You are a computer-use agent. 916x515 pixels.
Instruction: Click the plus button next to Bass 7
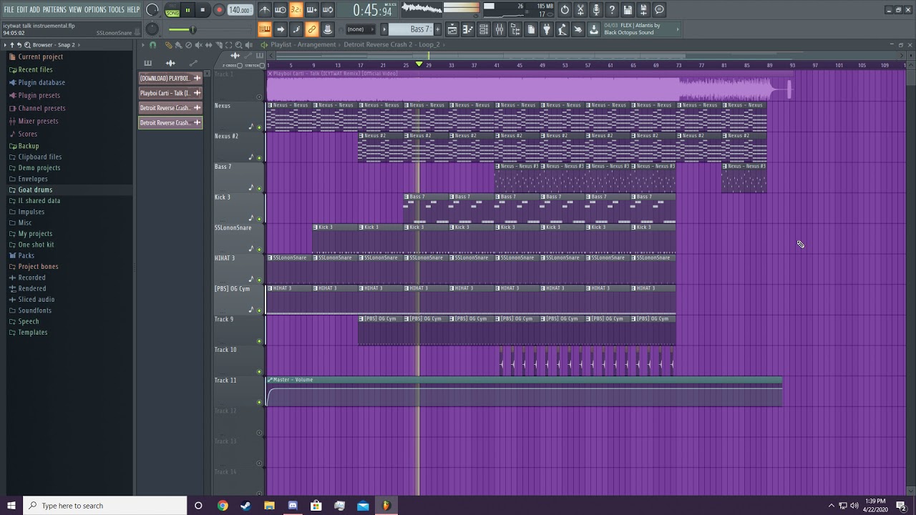click(437, 29)
